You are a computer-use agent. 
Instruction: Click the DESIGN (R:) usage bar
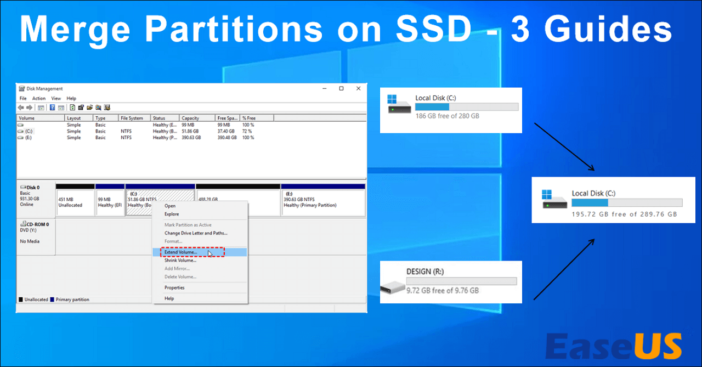(461, 281)
